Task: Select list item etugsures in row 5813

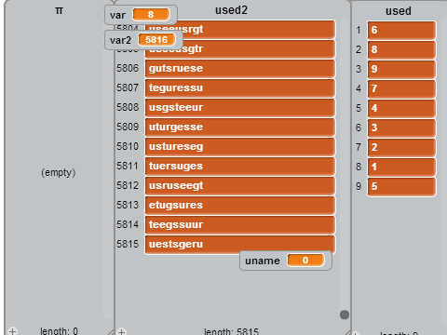Action: click(x=239, y=206)
